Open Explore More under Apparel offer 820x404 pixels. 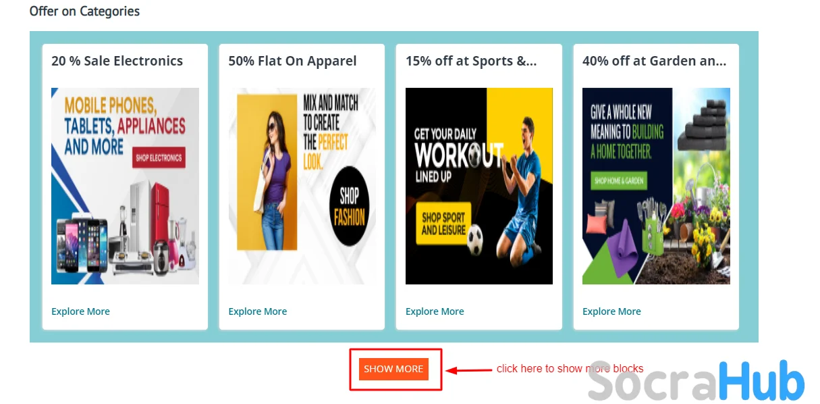tap(258, 311)
